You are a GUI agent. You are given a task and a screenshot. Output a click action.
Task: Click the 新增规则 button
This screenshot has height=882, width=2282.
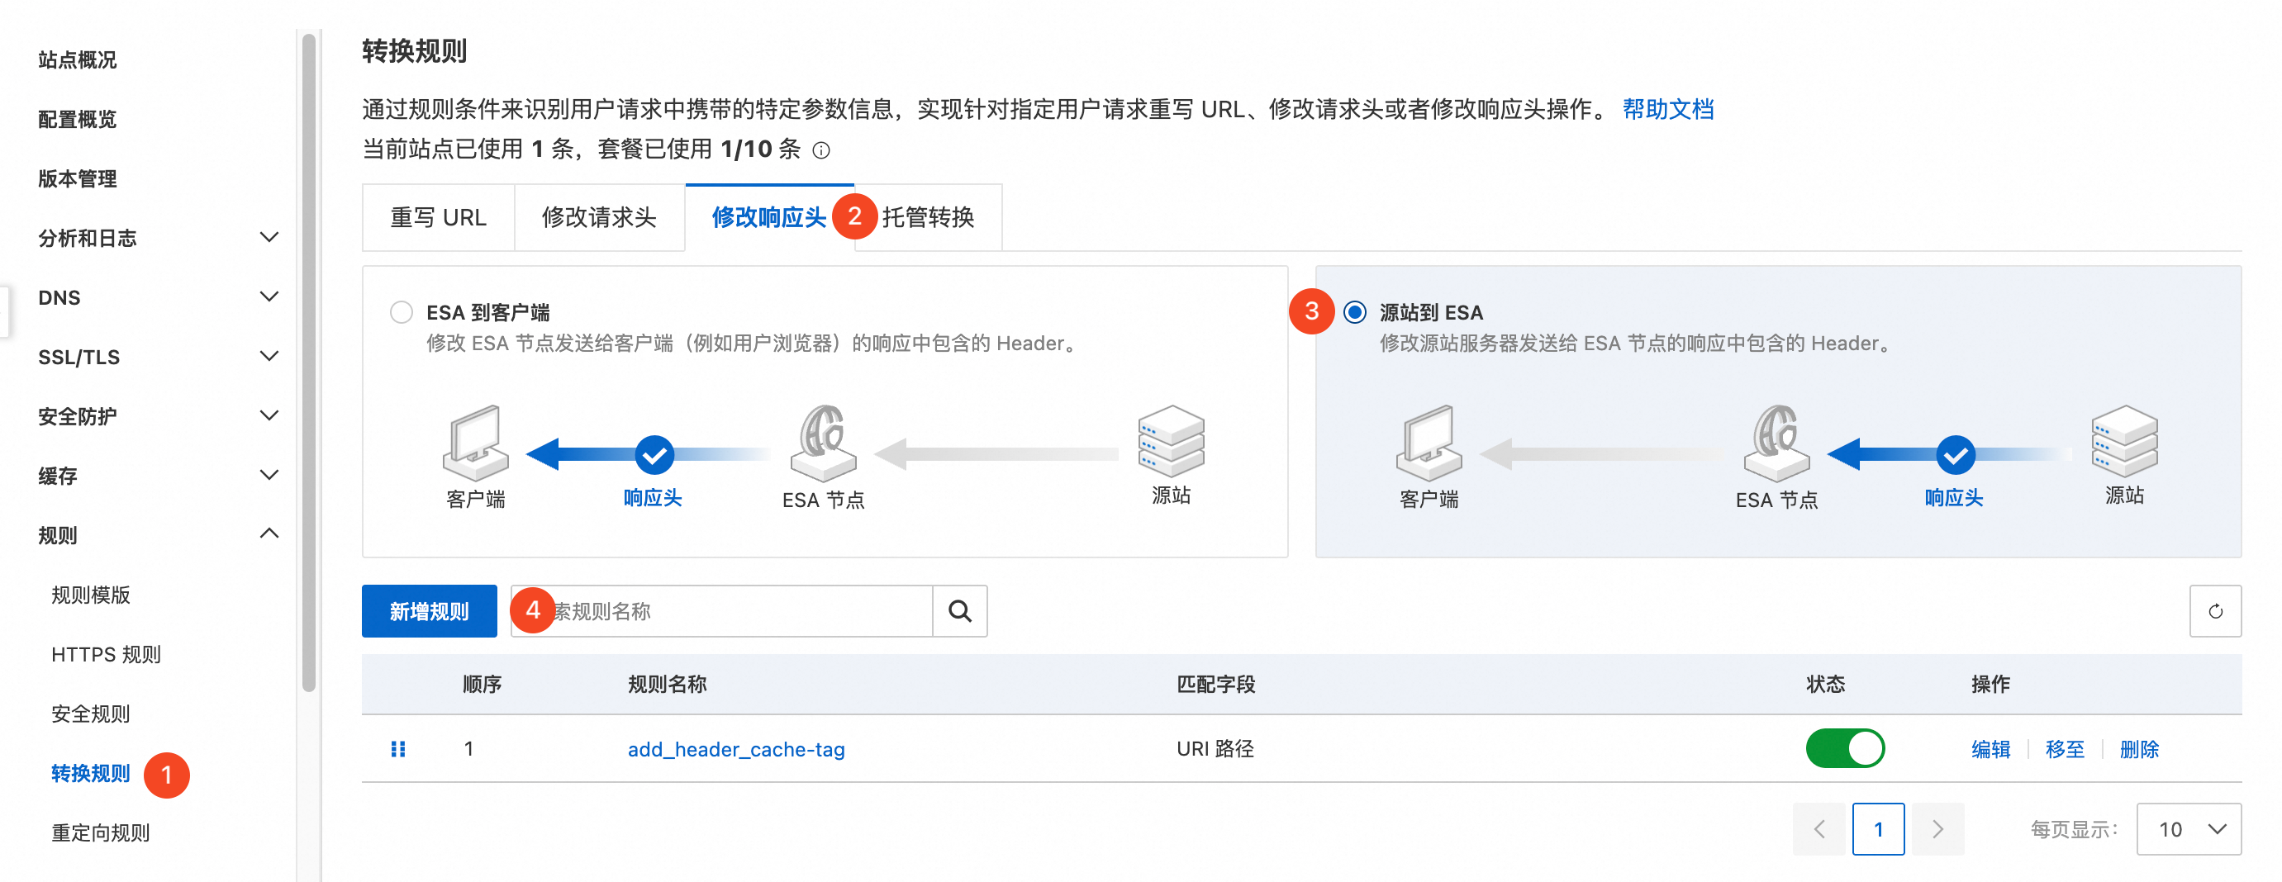(x=430, y=611)
